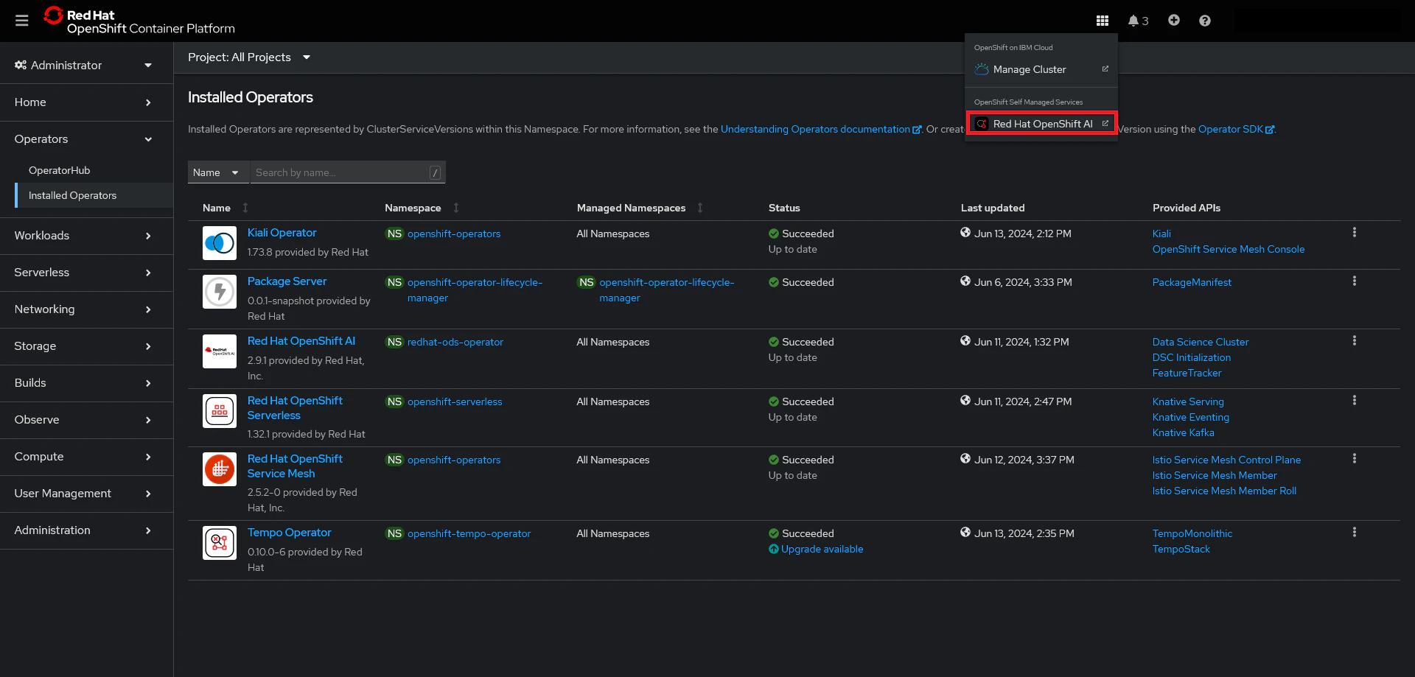Open the Operator SDK link
The image size is (1415, 677).
[x=1236, y=129]
